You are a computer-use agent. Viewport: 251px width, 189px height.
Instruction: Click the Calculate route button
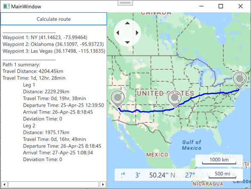click(54, 19)
